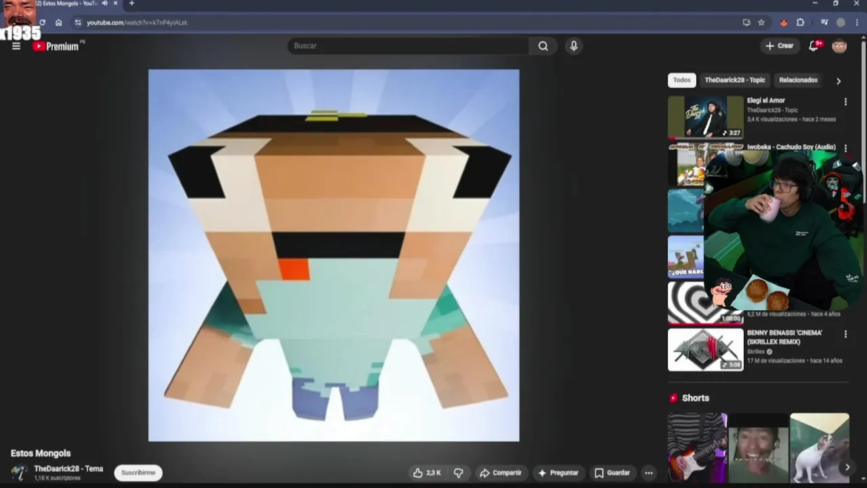Show more filter chips with arrow
Viewport: 867px width, 488px height.
coord(839,81)
